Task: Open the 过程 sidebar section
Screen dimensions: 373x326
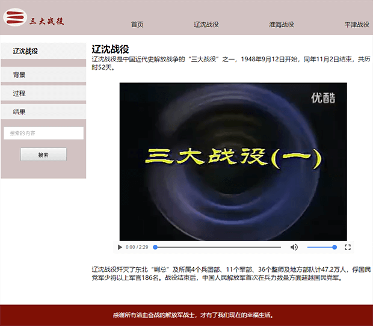Action: click(x=43, y=93)
